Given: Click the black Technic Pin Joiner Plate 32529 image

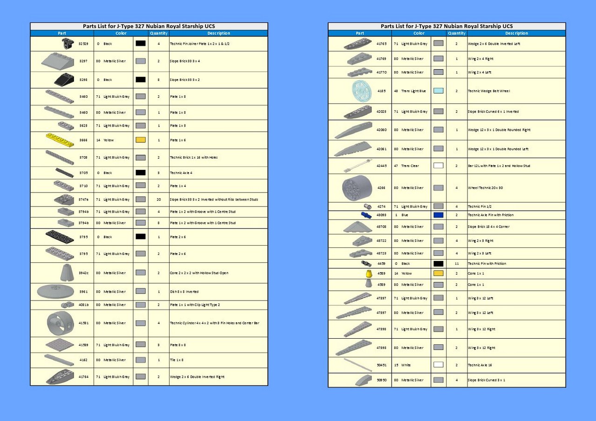Looking at the screenshot, I should click(x=68, y=43).
